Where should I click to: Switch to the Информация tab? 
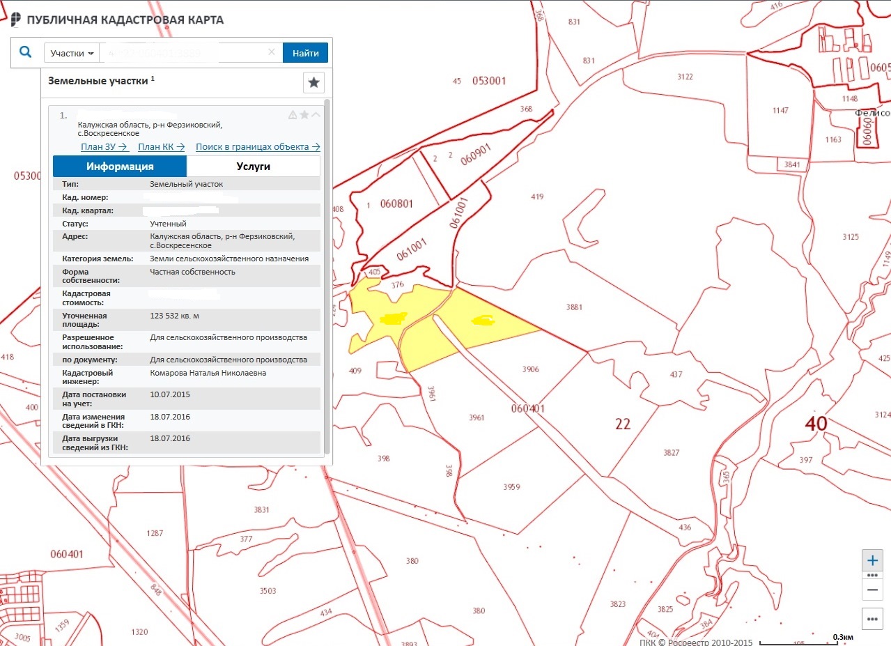[120, 167]
